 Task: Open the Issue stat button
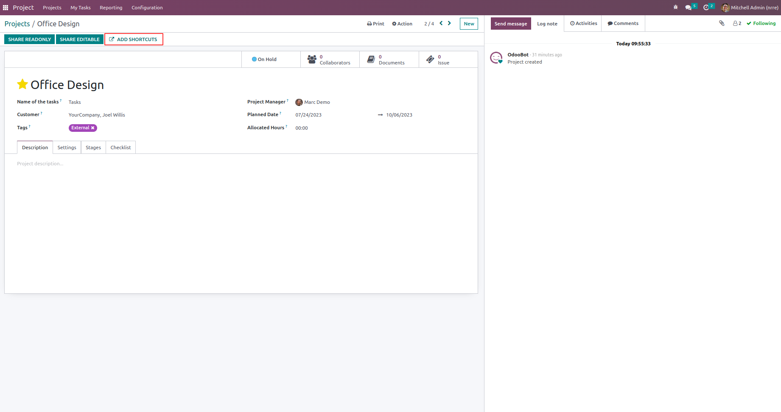click(x=448, y=59)
